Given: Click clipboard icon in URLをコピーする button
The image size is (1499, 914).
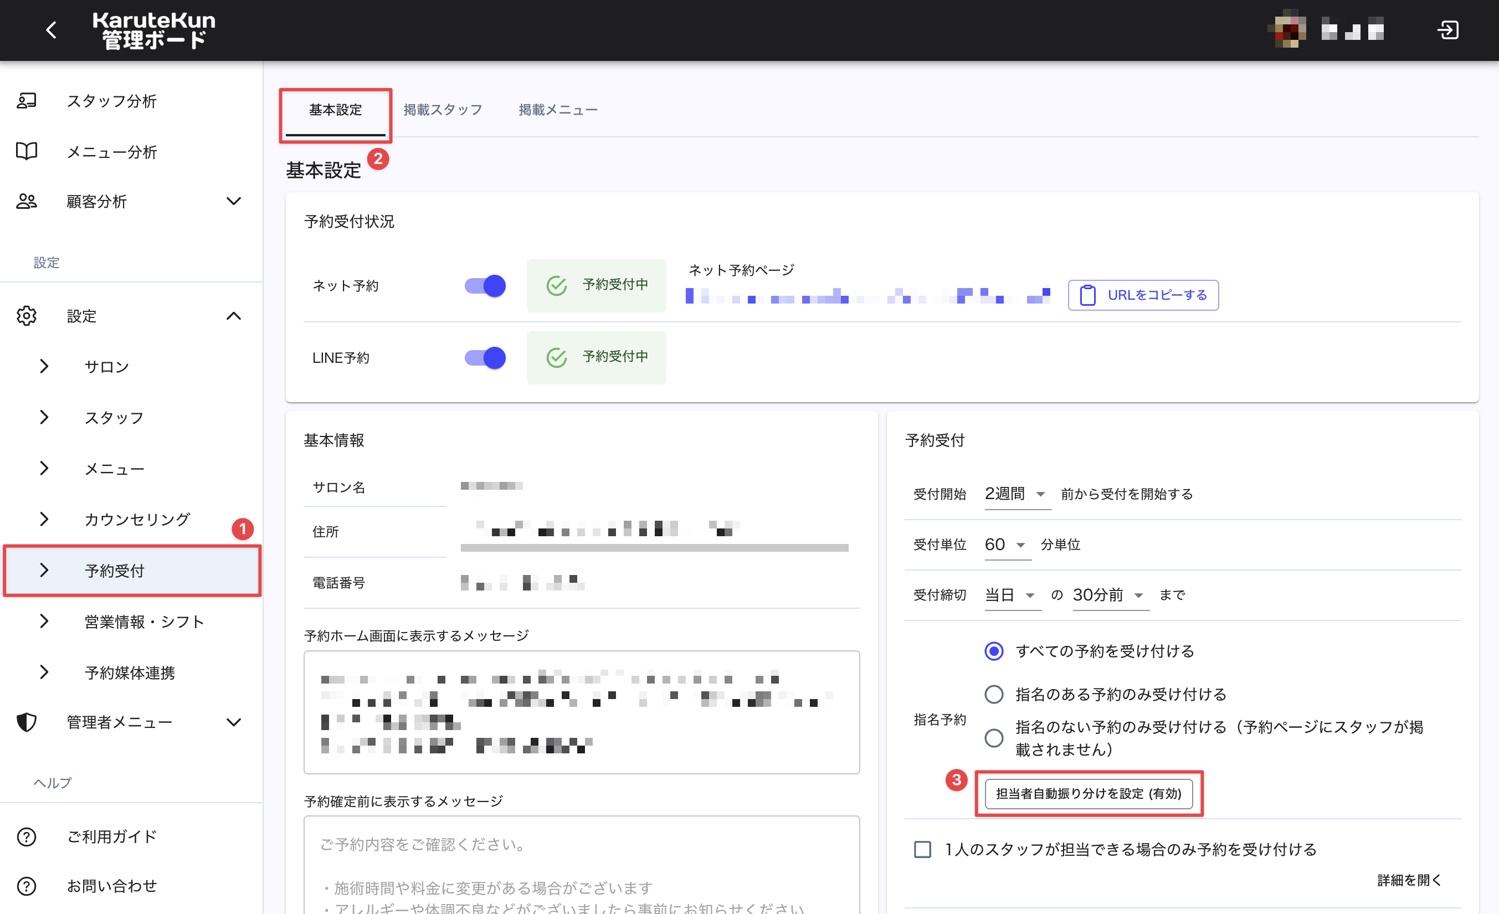Looking at the screenshot, I should (1087, 295).
